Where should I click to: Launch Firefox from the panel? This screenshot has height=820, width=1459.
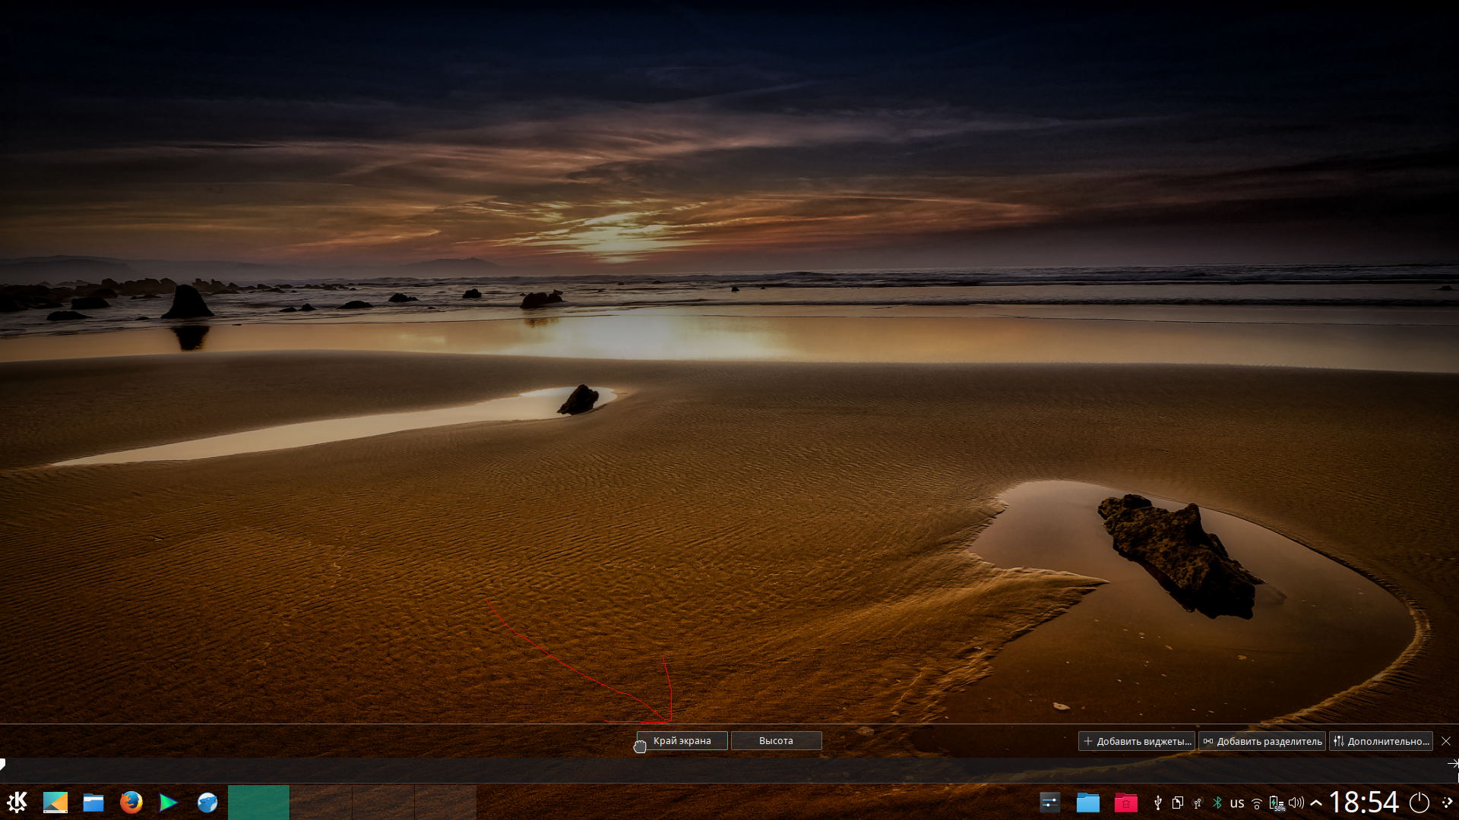(x=131, y=802)
